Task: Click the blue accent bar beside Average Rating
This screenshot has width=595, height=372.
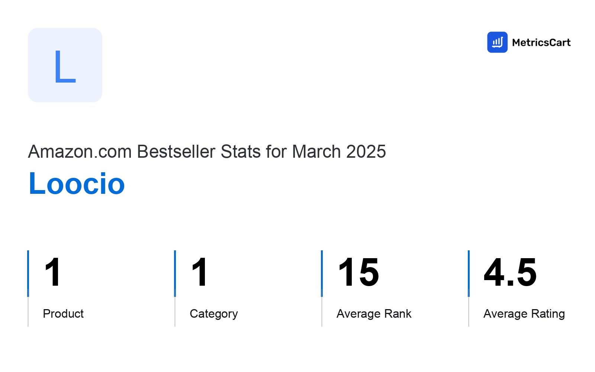Action: pos(469,273)
